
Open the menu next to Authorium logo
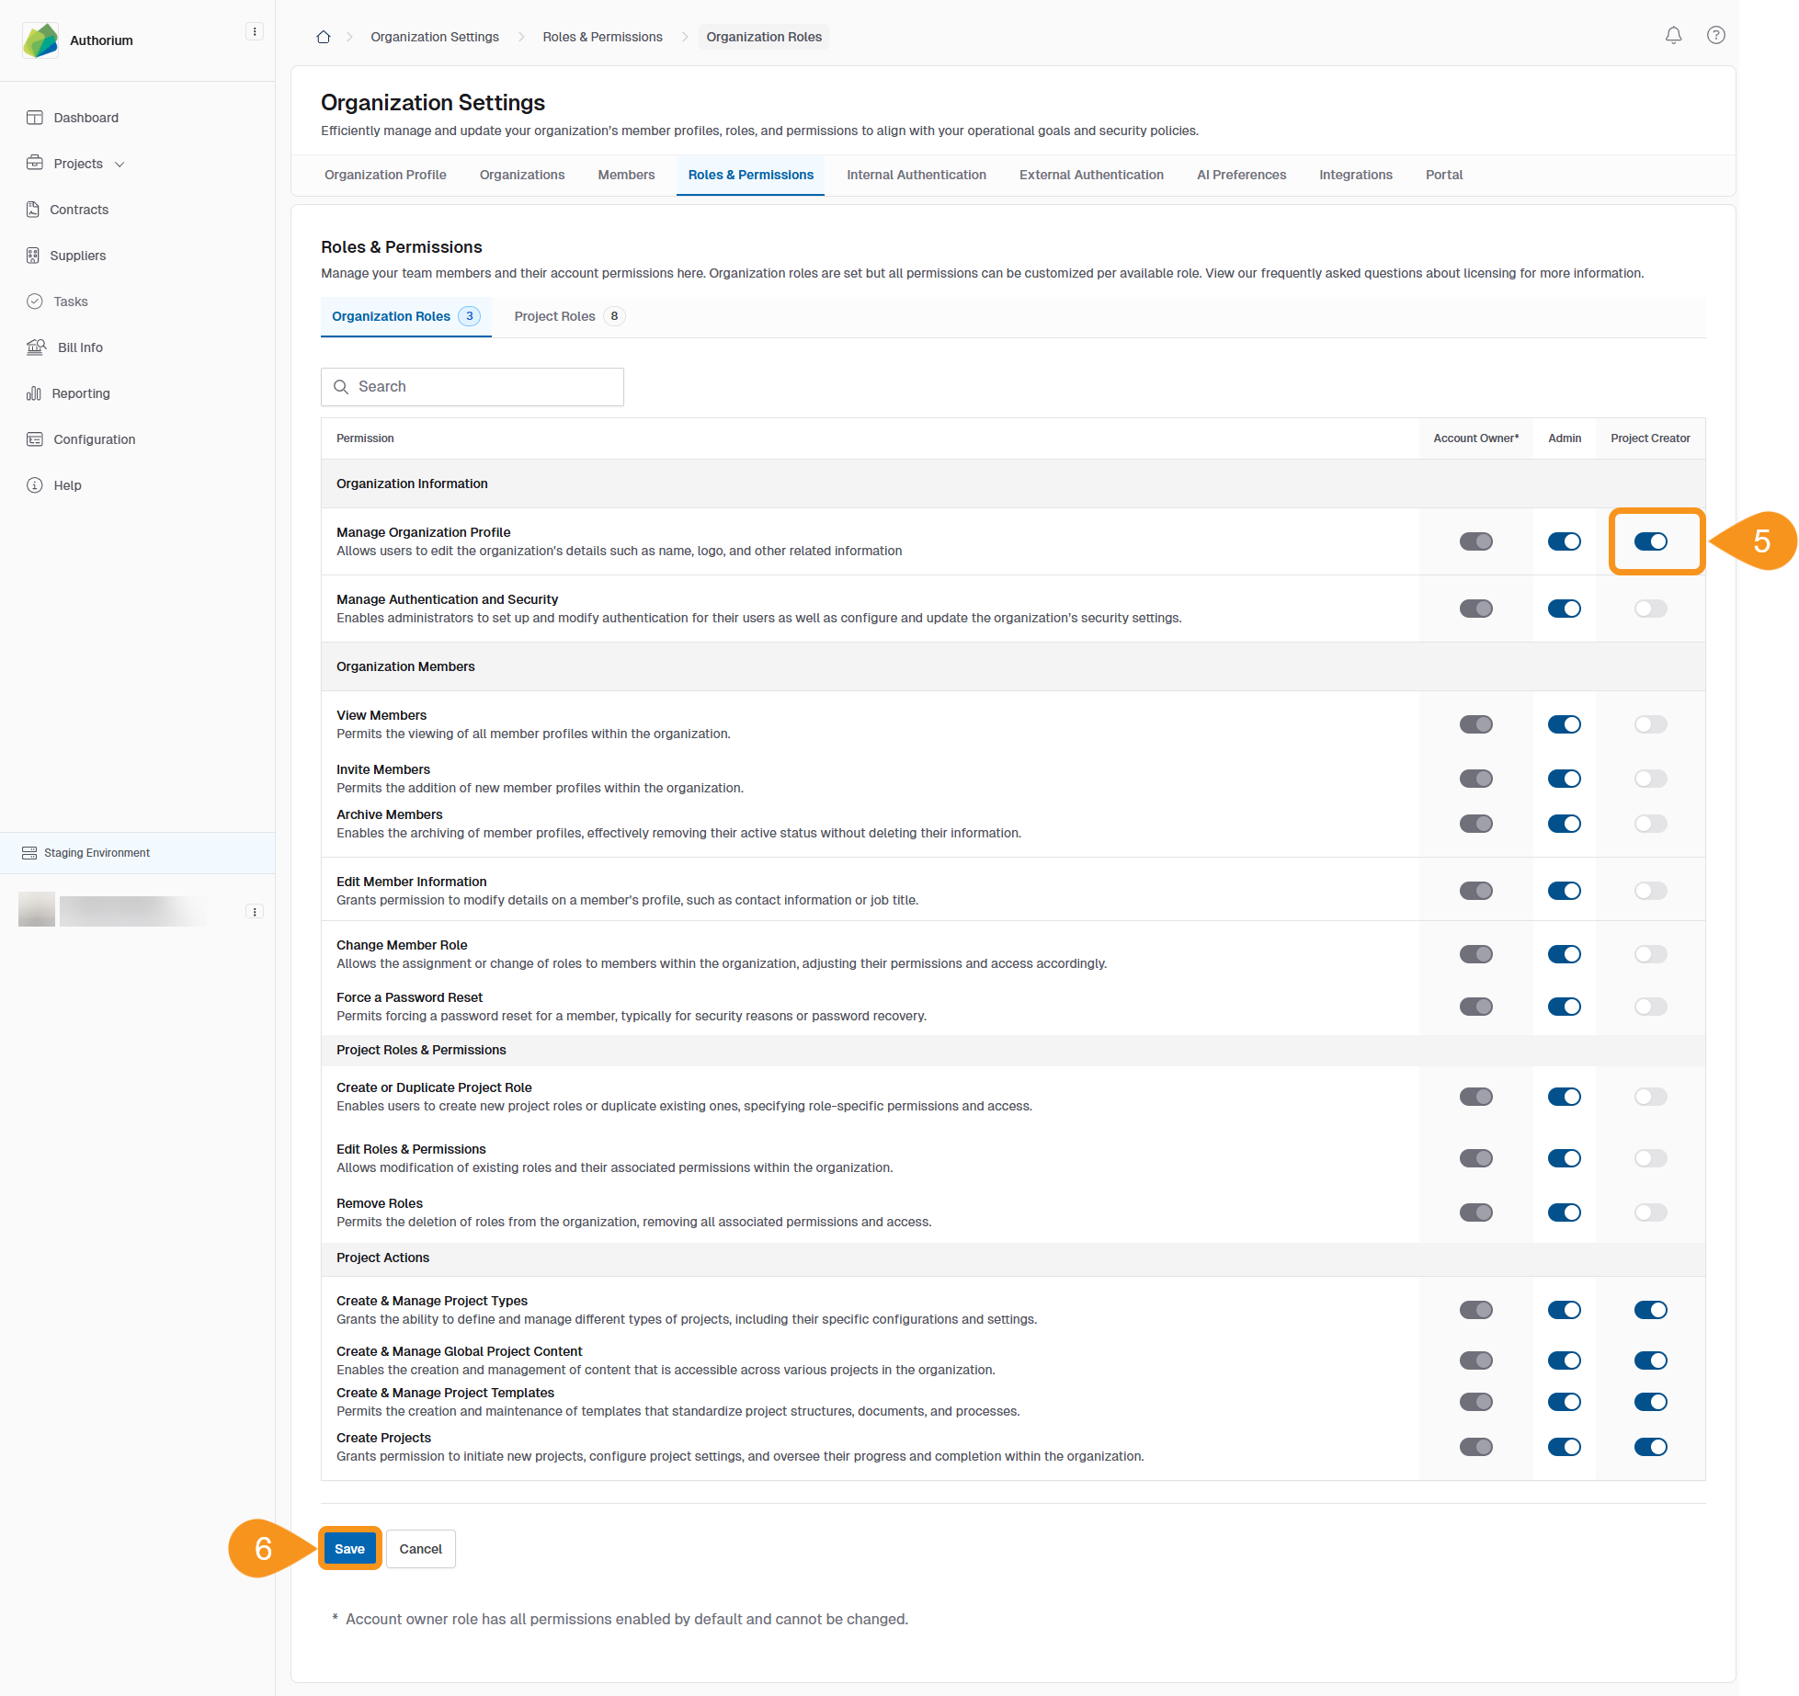coord(255,32)
